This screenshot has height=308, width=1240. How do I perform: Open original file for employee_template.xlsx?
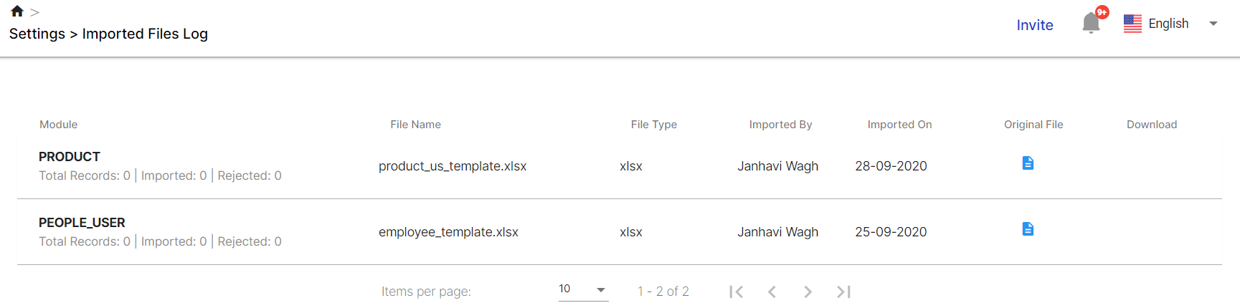tap(1028, 229)
